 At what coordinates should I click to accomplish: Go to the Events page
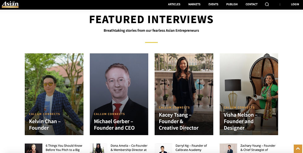[213, 4]
